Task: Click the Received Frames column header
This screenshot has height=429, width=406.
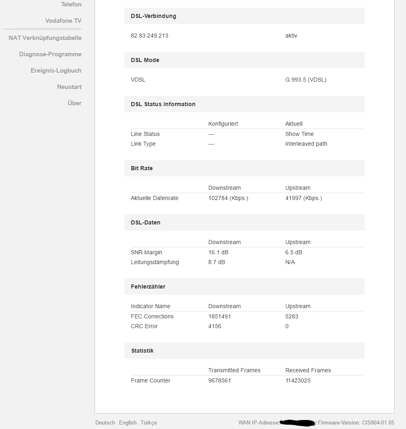Action: (x=308, y=370)
